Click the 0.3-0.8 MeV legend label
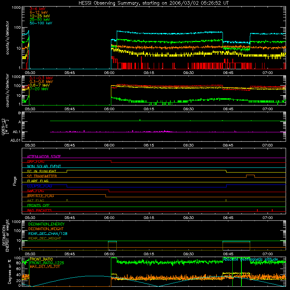Screen dimensions: 290x290 [41, 82]
